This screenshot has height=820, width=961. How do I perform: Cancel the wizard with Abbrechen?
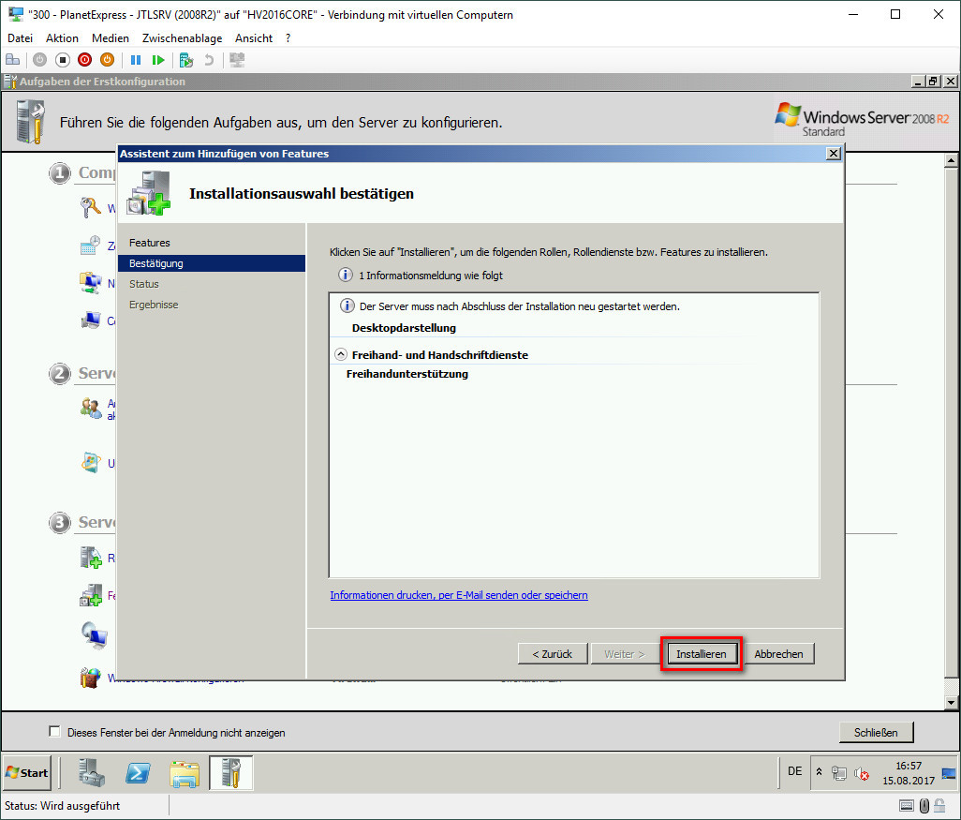tap(778, 654)
